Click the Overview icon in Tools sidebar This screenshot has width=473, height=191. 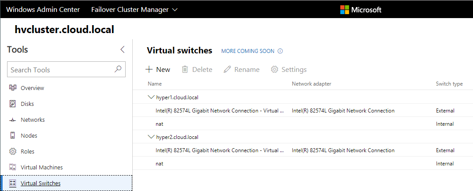[13, 88]
